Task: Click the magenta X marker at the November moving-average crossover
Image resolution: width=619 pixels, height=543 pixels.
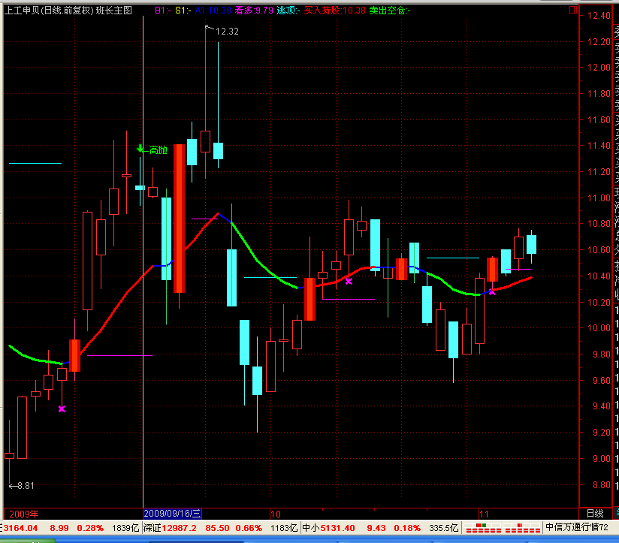Action: (x=492, y=292)
